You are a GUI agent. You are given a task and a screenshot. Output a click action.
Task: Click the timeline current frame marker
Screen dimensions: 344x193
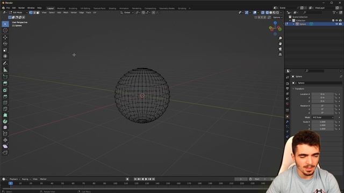point(11,183)
